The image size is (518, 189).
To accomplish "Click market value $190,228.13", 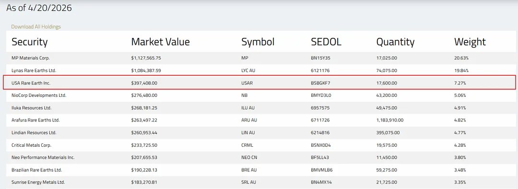I will pos(144,170).
